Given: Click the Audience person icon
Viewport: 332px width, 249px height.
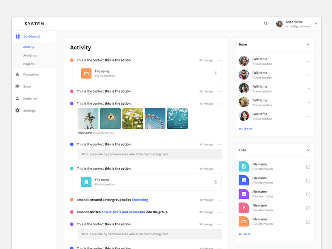Looking at the screenshot, I should (x=17, y=98).
